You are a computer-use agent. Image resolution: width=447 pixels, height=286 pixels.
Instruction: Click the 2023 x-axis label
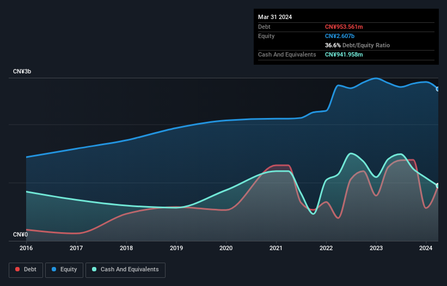pos(376,248)
